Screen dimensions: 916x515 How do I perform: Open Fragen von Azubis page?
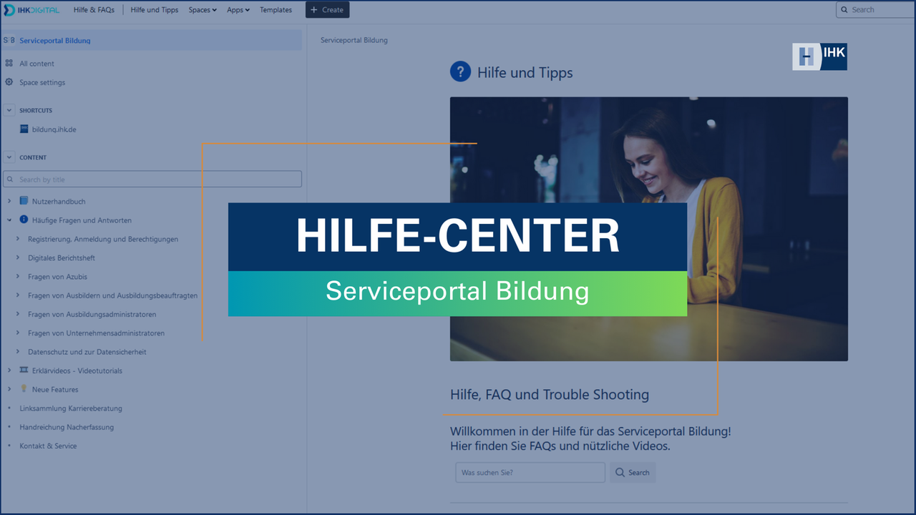click(57, 277)
